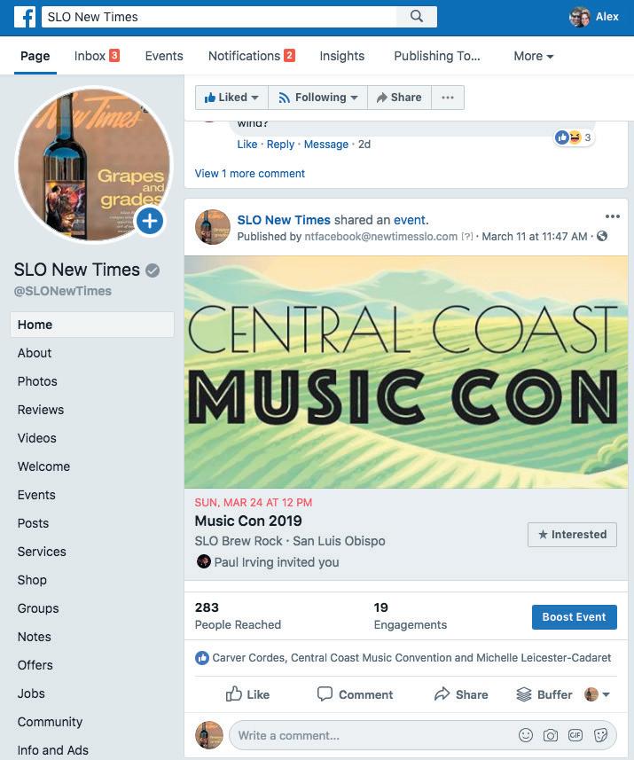Open the Insights tab
Viewport: 634px width, 760px height.
click(x=341, y=56)
